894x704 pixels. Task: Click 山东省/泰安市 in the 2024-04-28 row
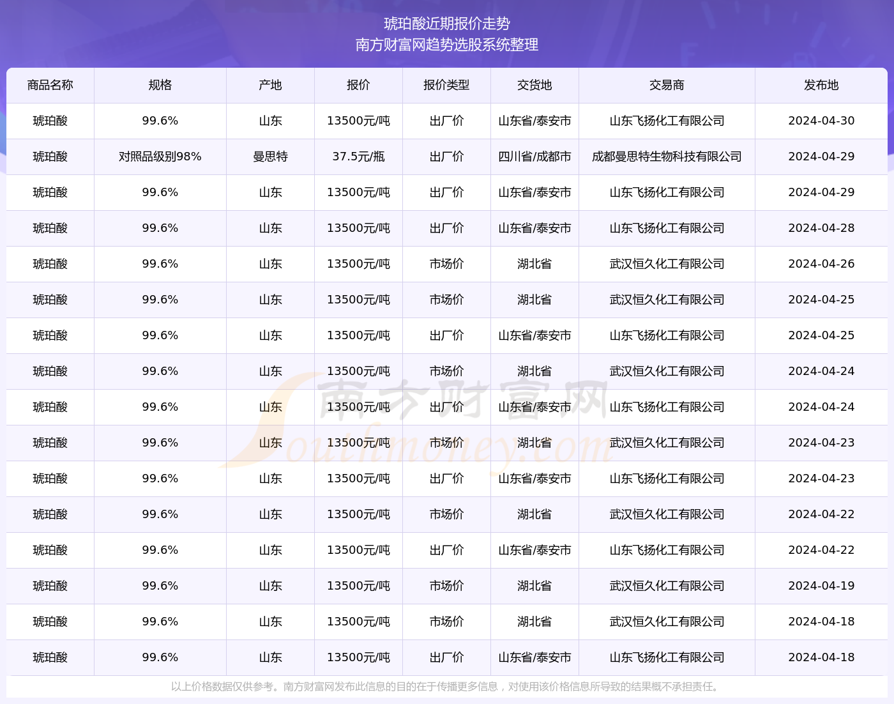[534, 228]
